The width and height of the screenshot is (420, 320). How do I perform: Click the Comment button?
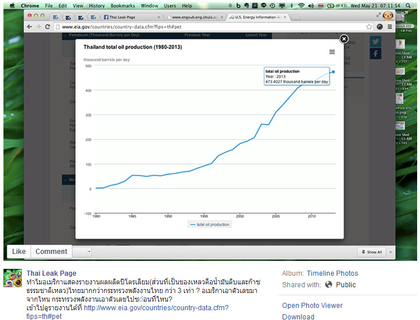point(51,252)
